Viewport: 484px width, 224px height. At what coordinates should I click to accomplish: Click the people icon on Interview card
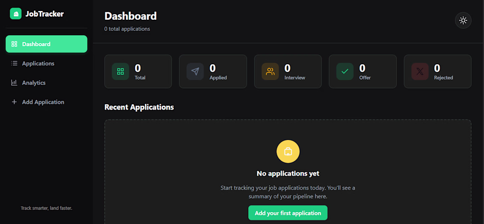[x=270, y=72]
